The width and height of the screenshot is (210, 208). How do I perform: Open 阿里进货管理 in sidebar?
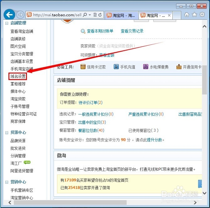click(22, 171)
